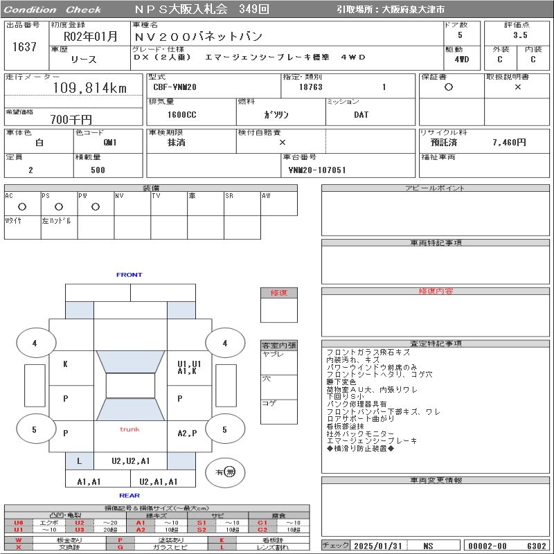Click the 修復内容 section header
Image resolution: width=554 pixels, height=554 pixels.
pyautogui.click(x=436, y=292)
